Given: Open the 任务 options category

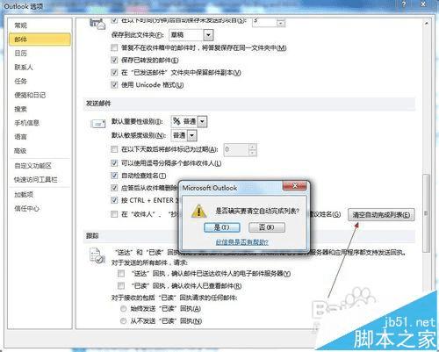Looking at the screenshot, I should [21, 81].
